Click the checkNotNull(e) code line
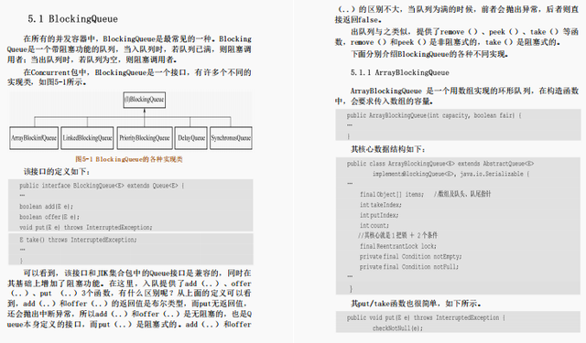Image resolution: width=586 pixels, height=343 pixels. (x=397, y=328)
